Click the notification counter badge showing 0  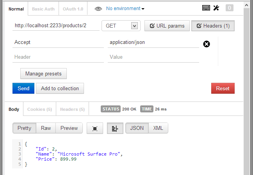click(x=230, y=8)
